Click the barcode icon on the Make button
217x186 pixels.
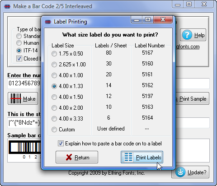16,98
